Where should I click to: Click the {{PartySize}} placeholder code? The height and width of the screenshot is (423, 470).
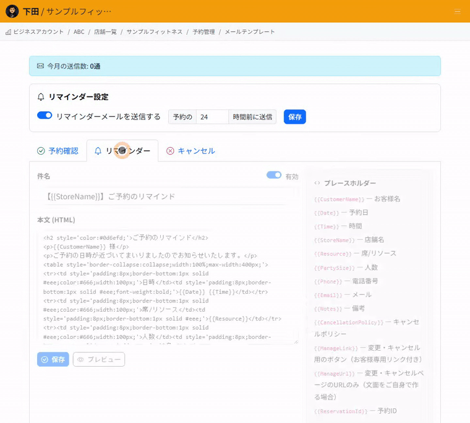(x=335, y=268)
